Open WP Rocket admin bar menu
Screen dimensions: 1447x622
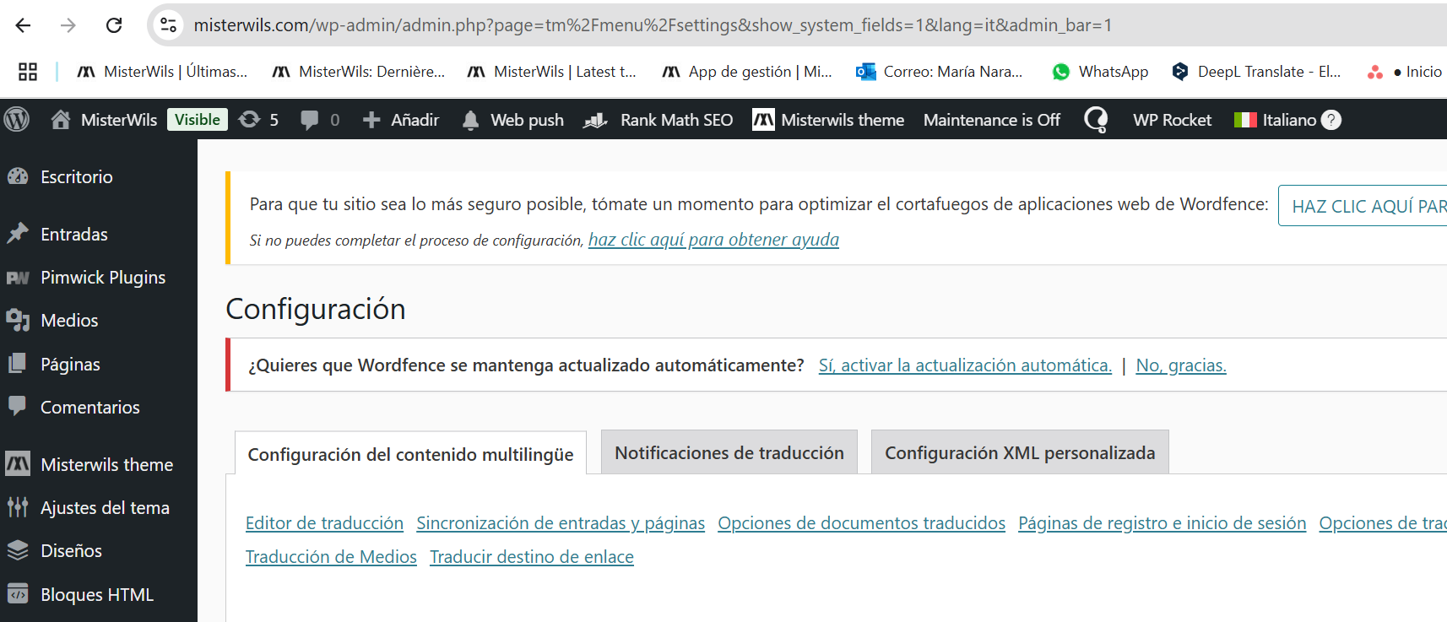(1172, 120)
